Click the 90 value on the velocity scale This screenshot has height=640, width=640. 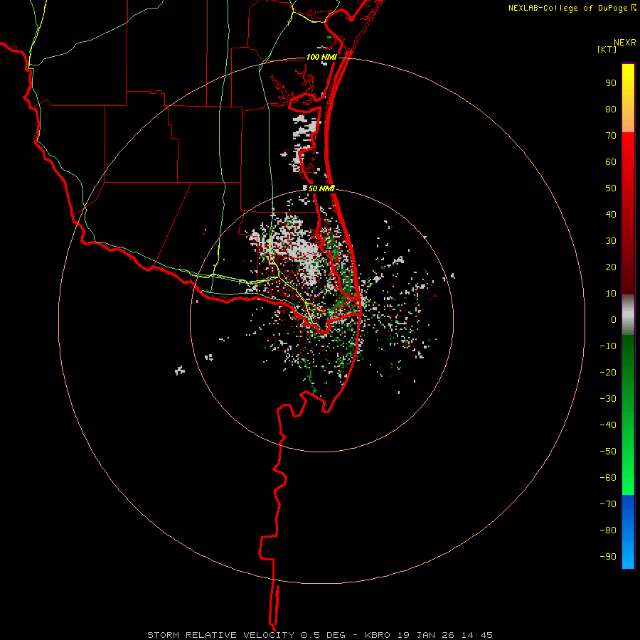(x=611, y=83)
